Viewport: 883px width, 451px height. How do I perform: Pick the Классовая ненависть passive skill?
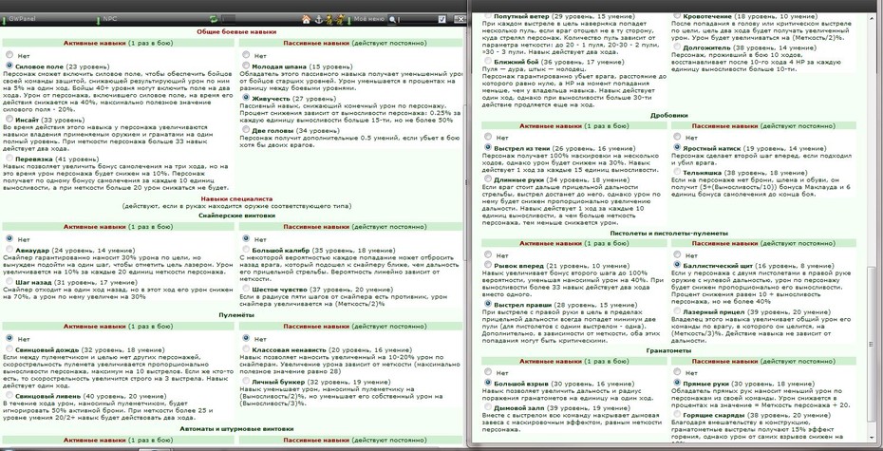[x=246, y=348]
